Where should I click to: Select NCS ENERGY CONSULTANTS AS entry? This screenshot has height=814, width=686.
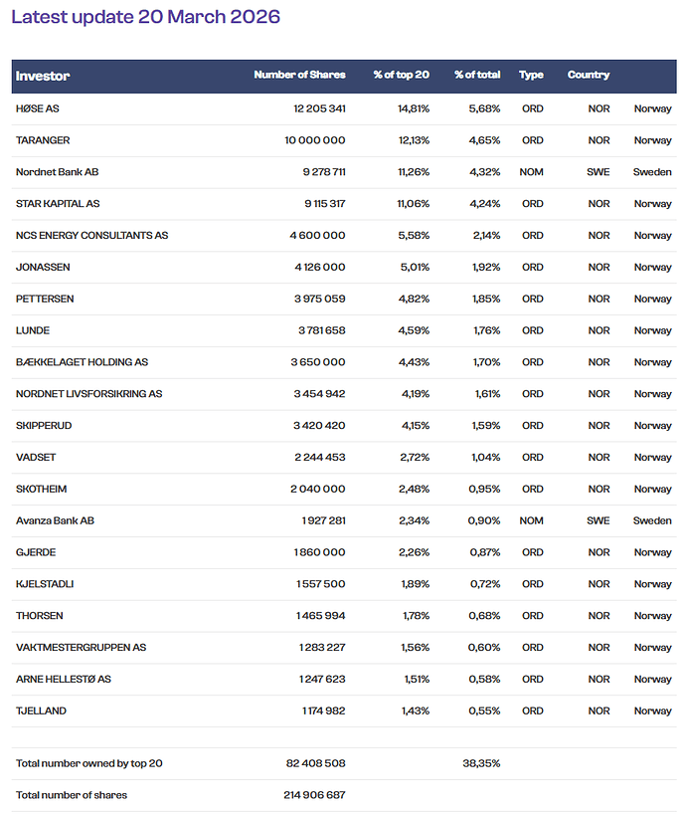91,236
